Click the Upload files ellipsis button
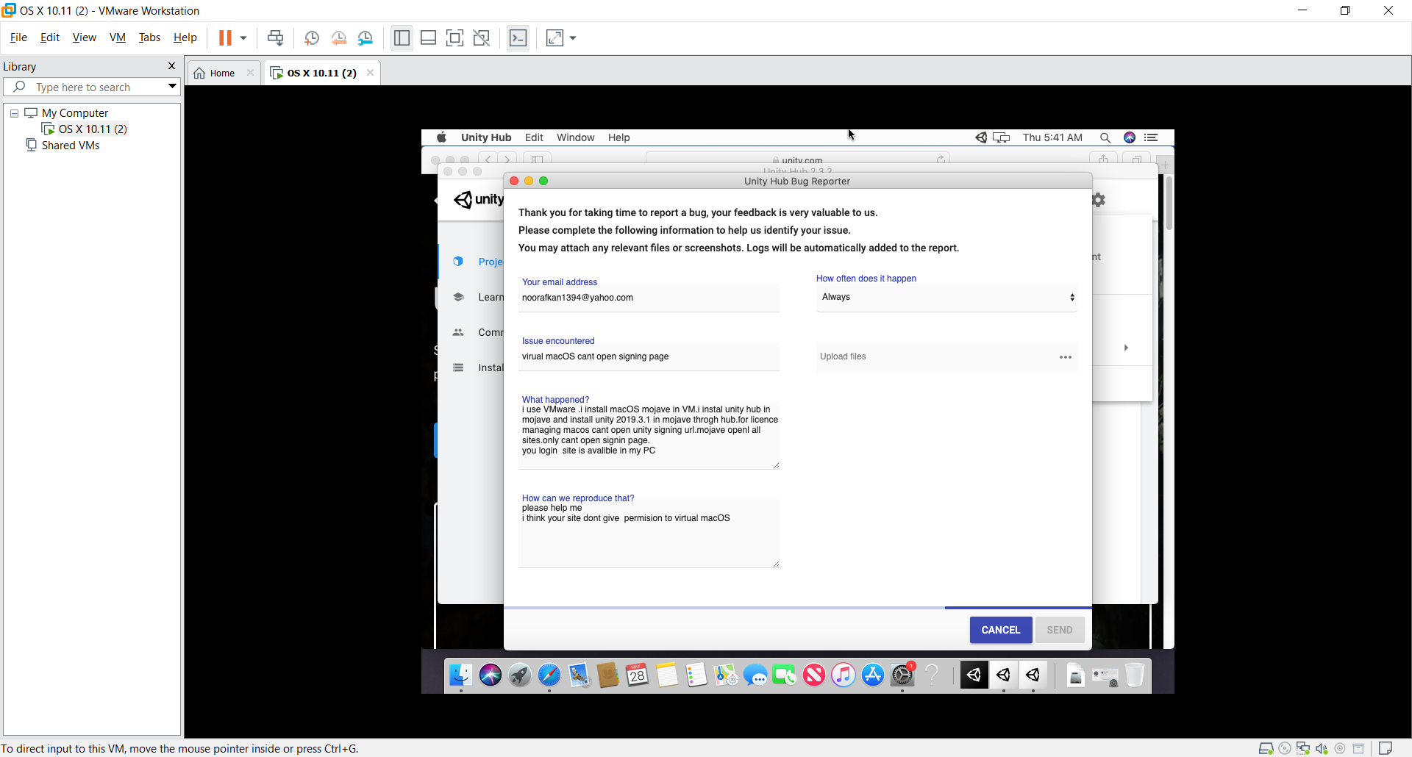Image resolution: width=1412 pixels, height=757 pixels. pos(1066,357)
